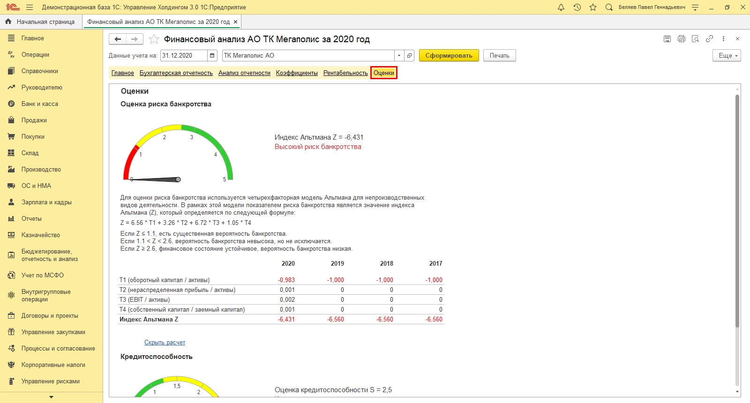Click the Altman bankruptcy risk gauge
This screenshot has width=750, height=403.
point(178,153)
